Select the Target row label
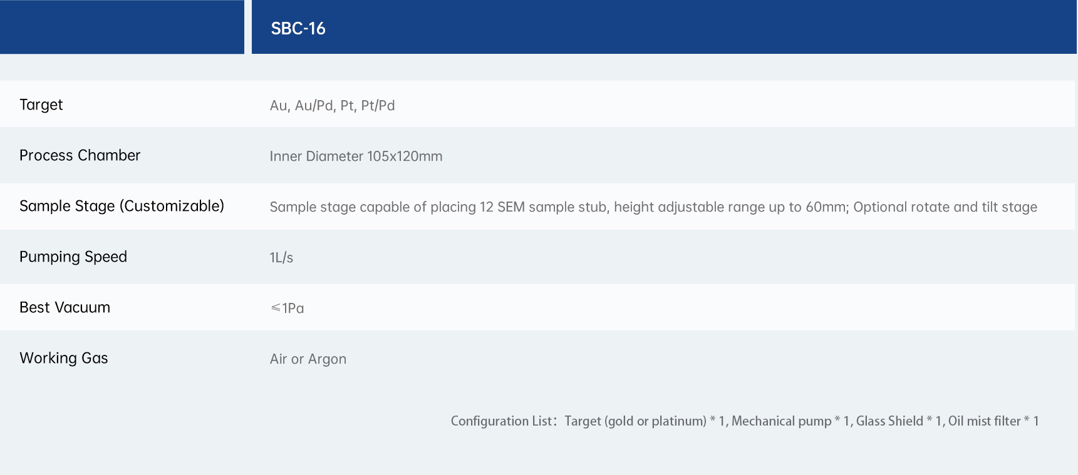Viewport: 1078px width, 475px height. click(41, 105)
